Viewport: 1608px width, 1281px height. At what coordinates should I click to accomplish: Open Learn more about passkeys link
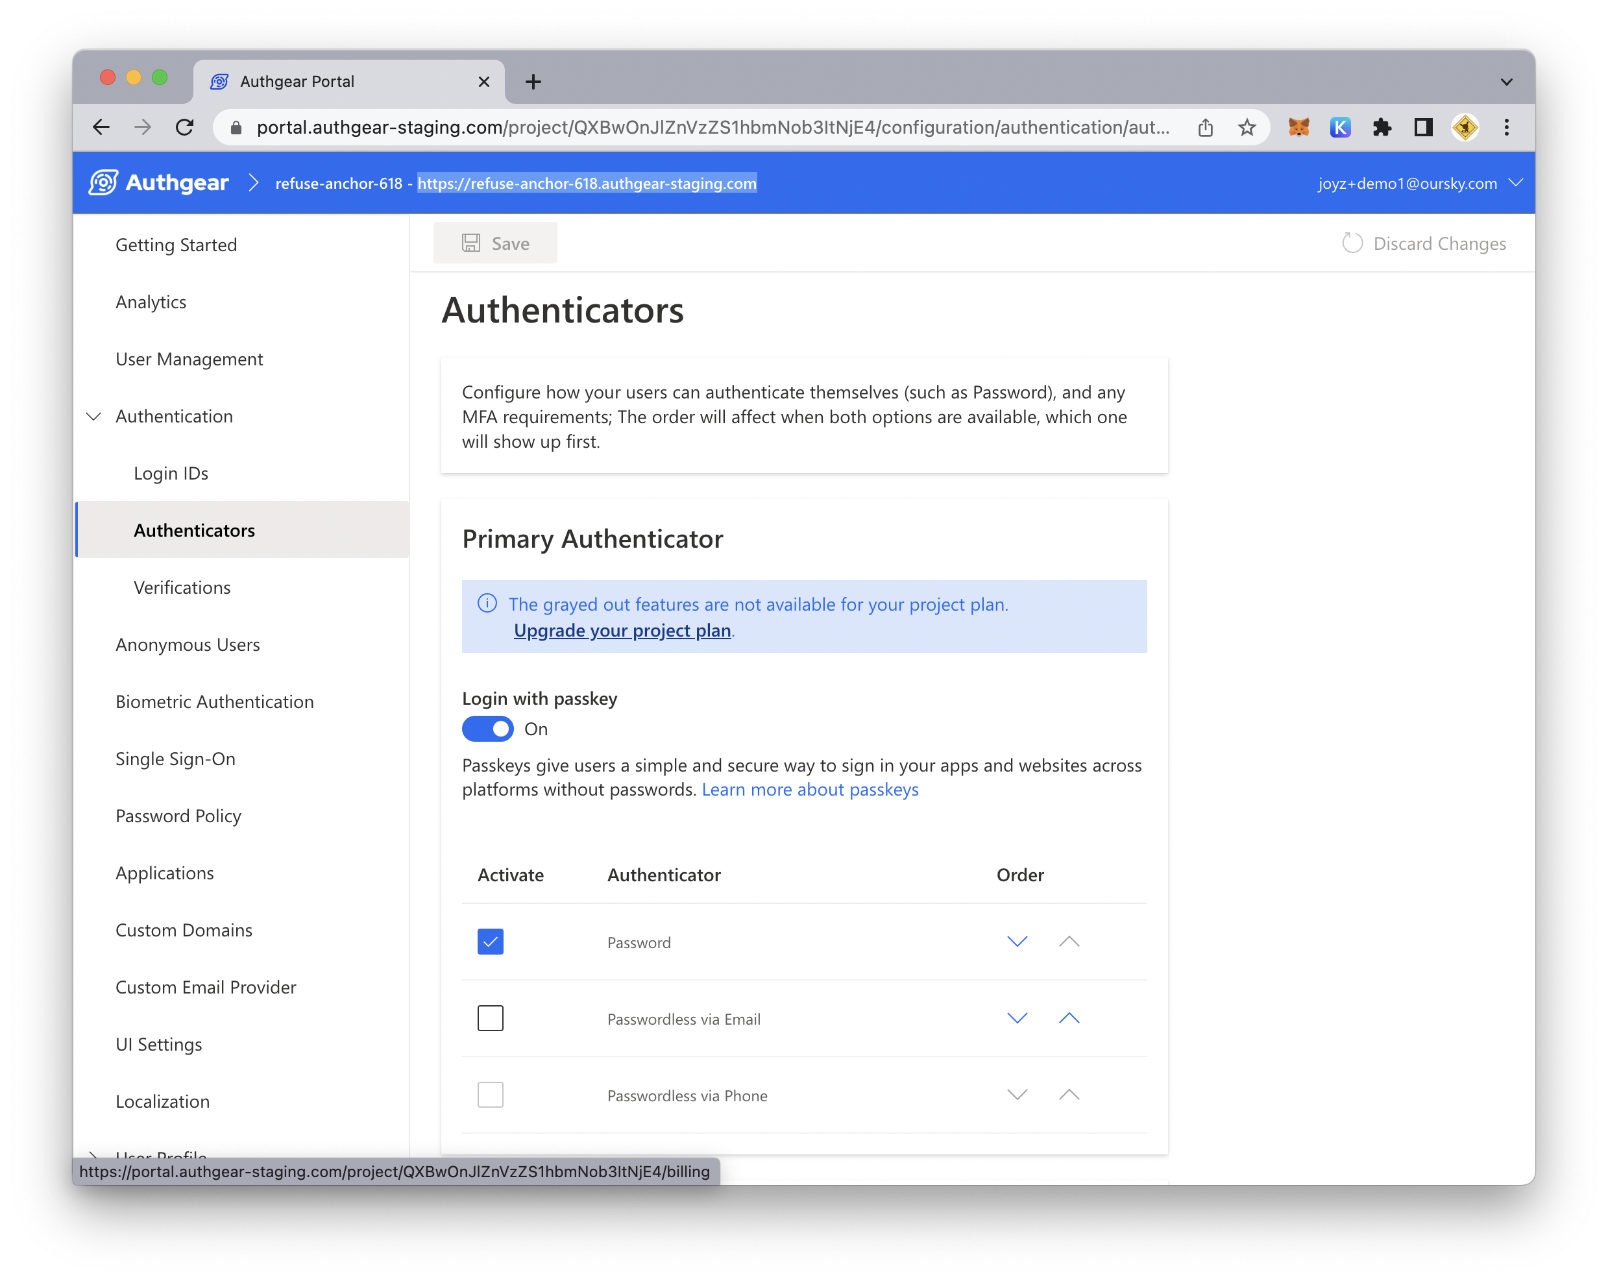tap(810, 789)
